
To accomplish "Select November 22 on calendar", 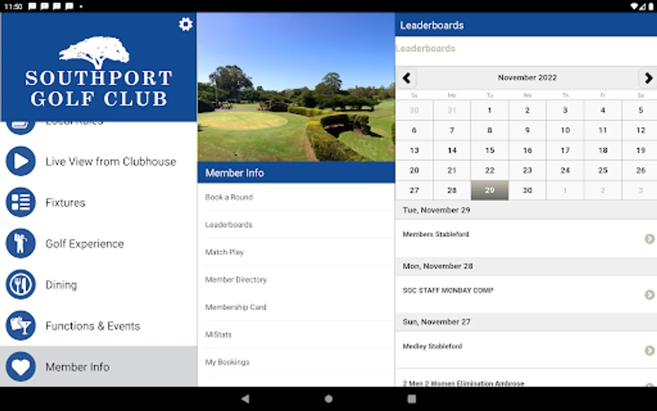I will (490, 170).
